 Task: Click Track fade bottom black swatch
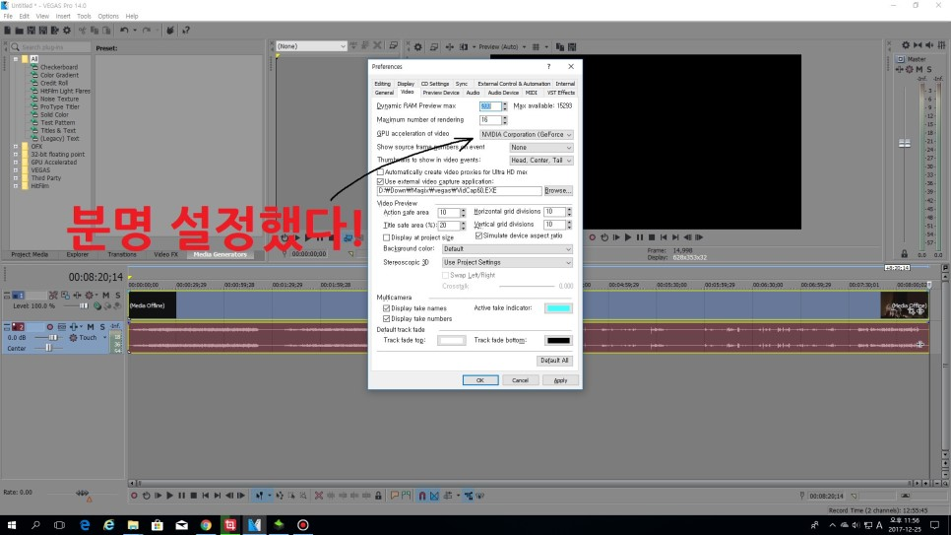pos(558,341)
